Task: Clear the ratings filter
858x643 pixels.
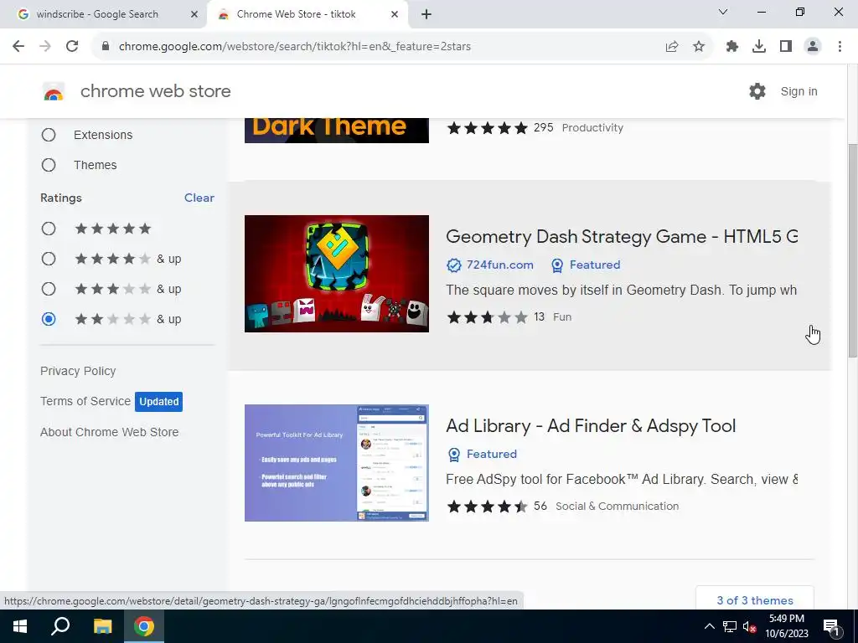Action: click(199, 198)
